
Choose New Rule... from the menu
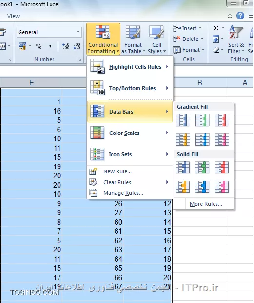(x=130, y=171)
